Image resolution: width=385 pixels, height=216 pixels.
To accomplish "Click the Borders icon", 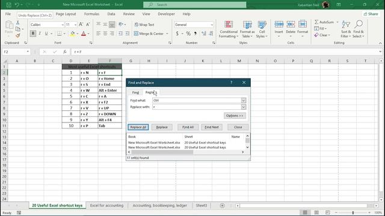I will 60,34.
